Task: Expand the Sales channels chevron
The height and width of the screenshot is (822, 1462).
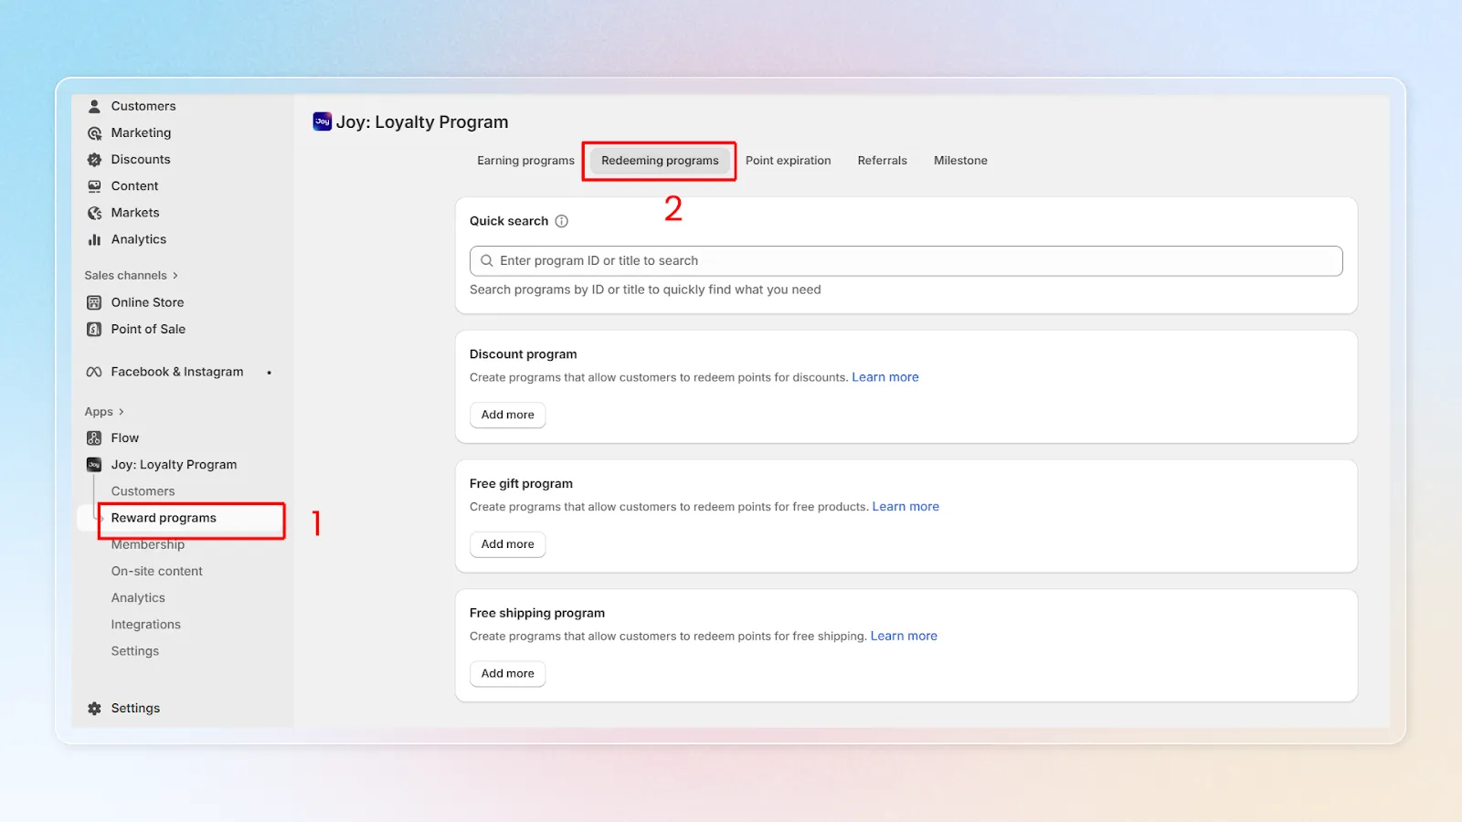Action: click(x=175, y=276)
